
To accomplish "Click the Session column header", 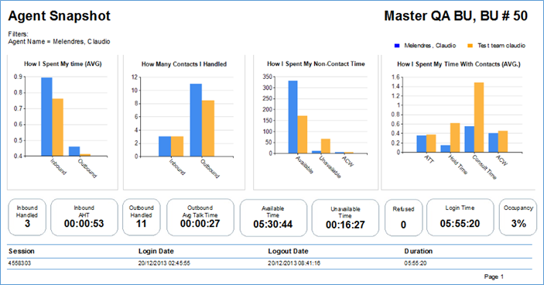I will [x=22, y=251].
